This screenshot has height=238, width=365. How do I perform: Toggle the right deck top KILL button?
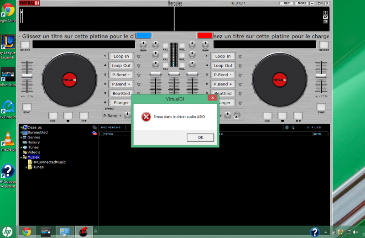click(182, 46)
